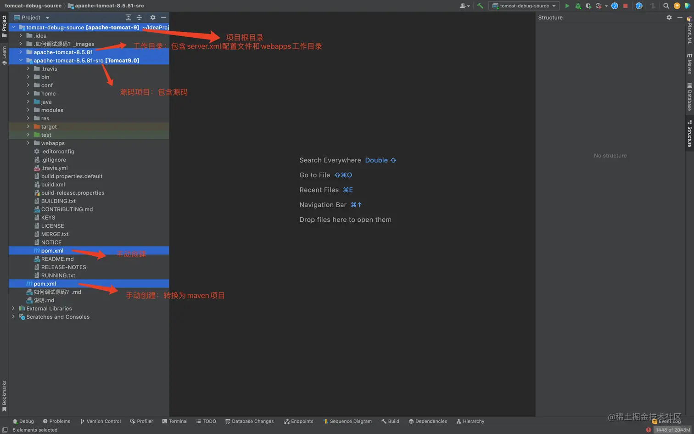Hide the Project tool window
The width and height of the screenshot is (694, 434).
[163, 17]
